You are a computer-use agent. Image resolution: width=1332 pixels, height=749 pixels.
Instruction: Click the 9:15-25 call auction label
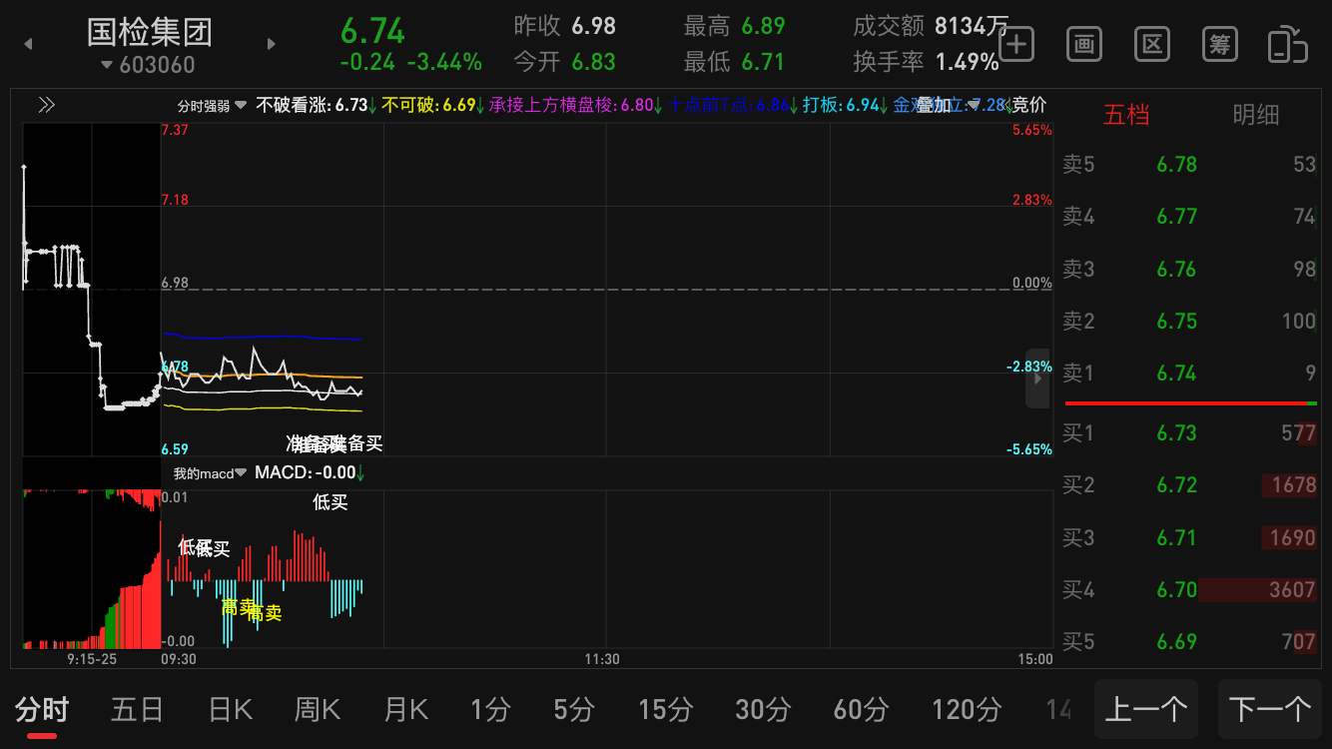click(x=92, y=659)
